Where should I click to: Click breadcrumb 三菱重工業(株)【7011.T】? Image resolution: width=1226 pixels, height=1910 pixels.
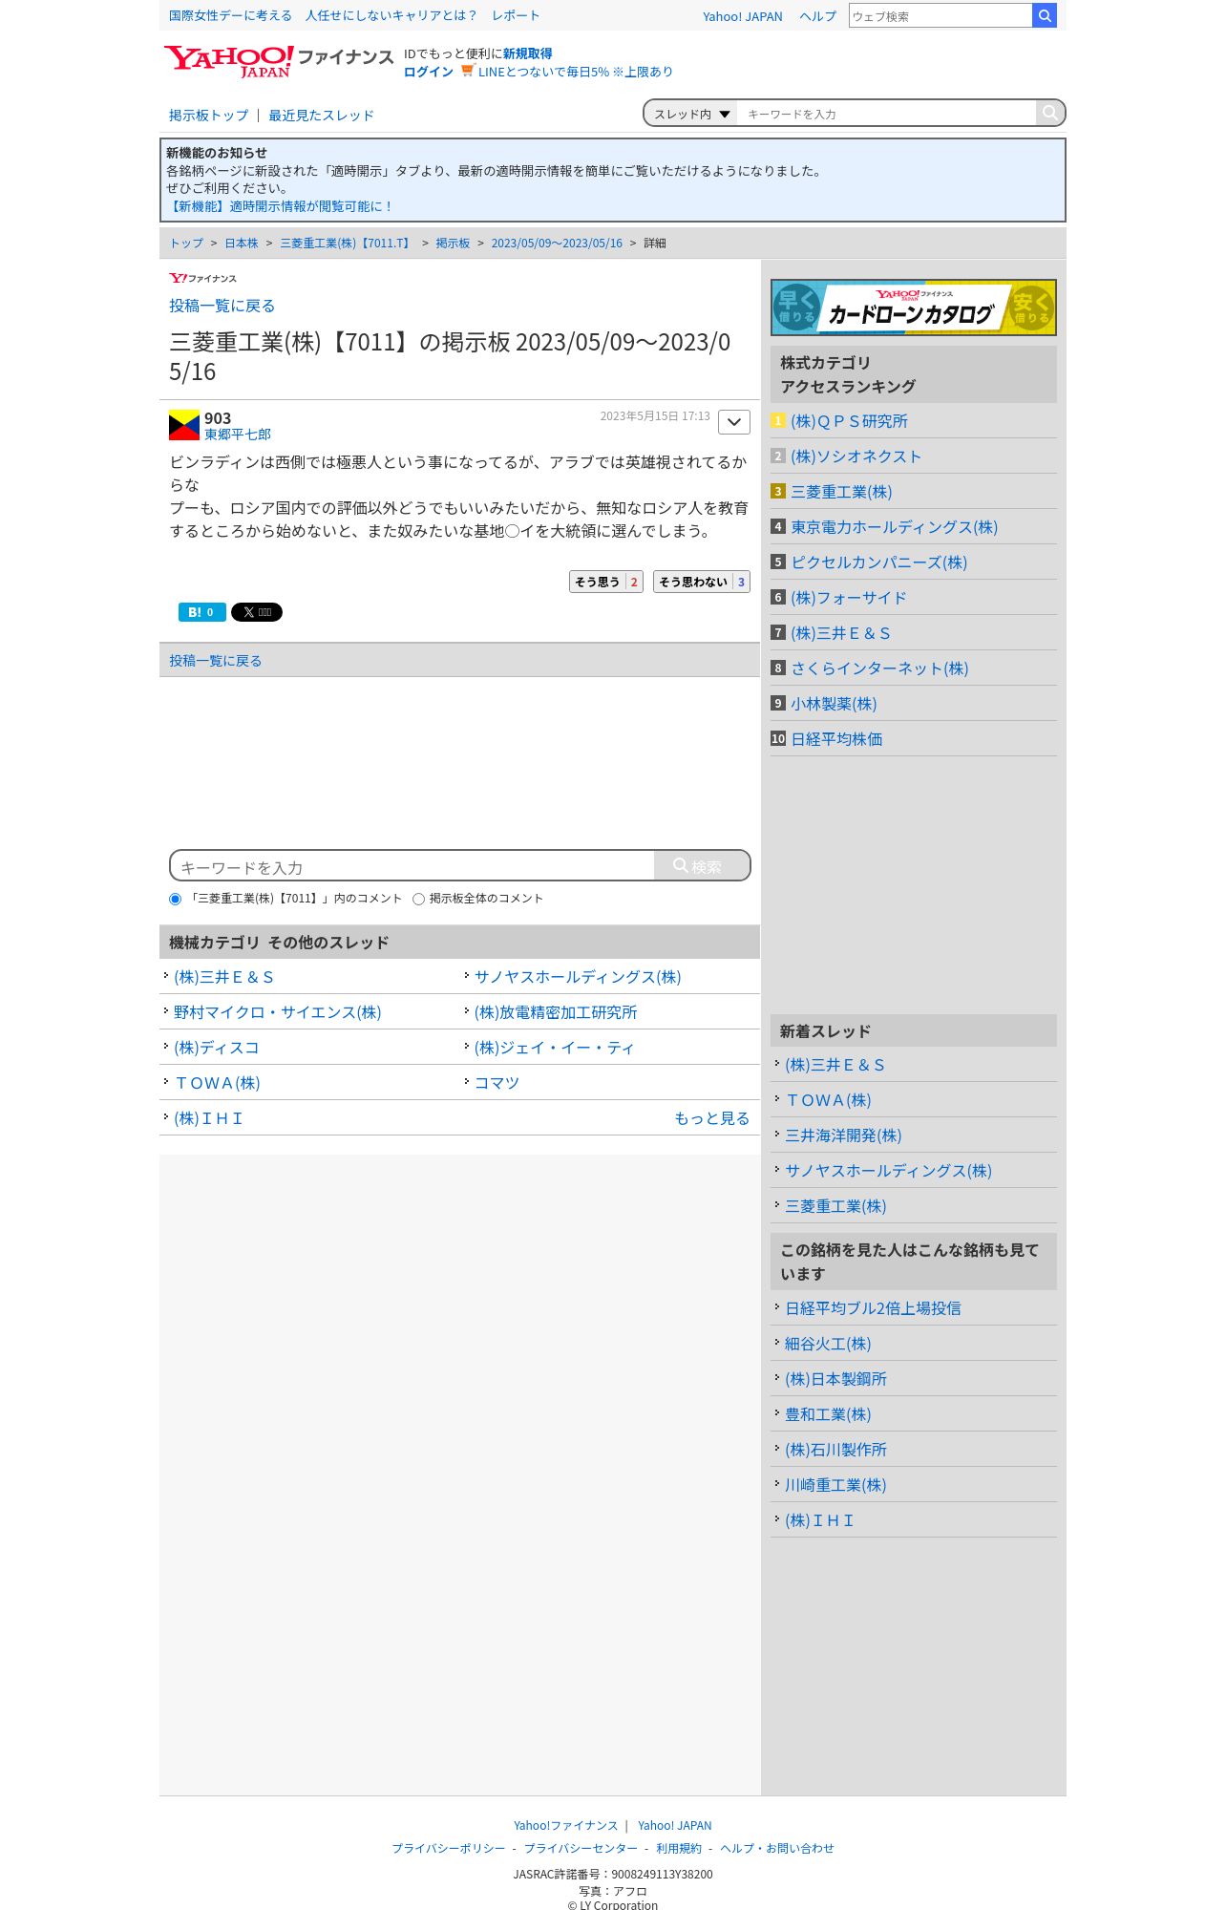coord(347,244)
